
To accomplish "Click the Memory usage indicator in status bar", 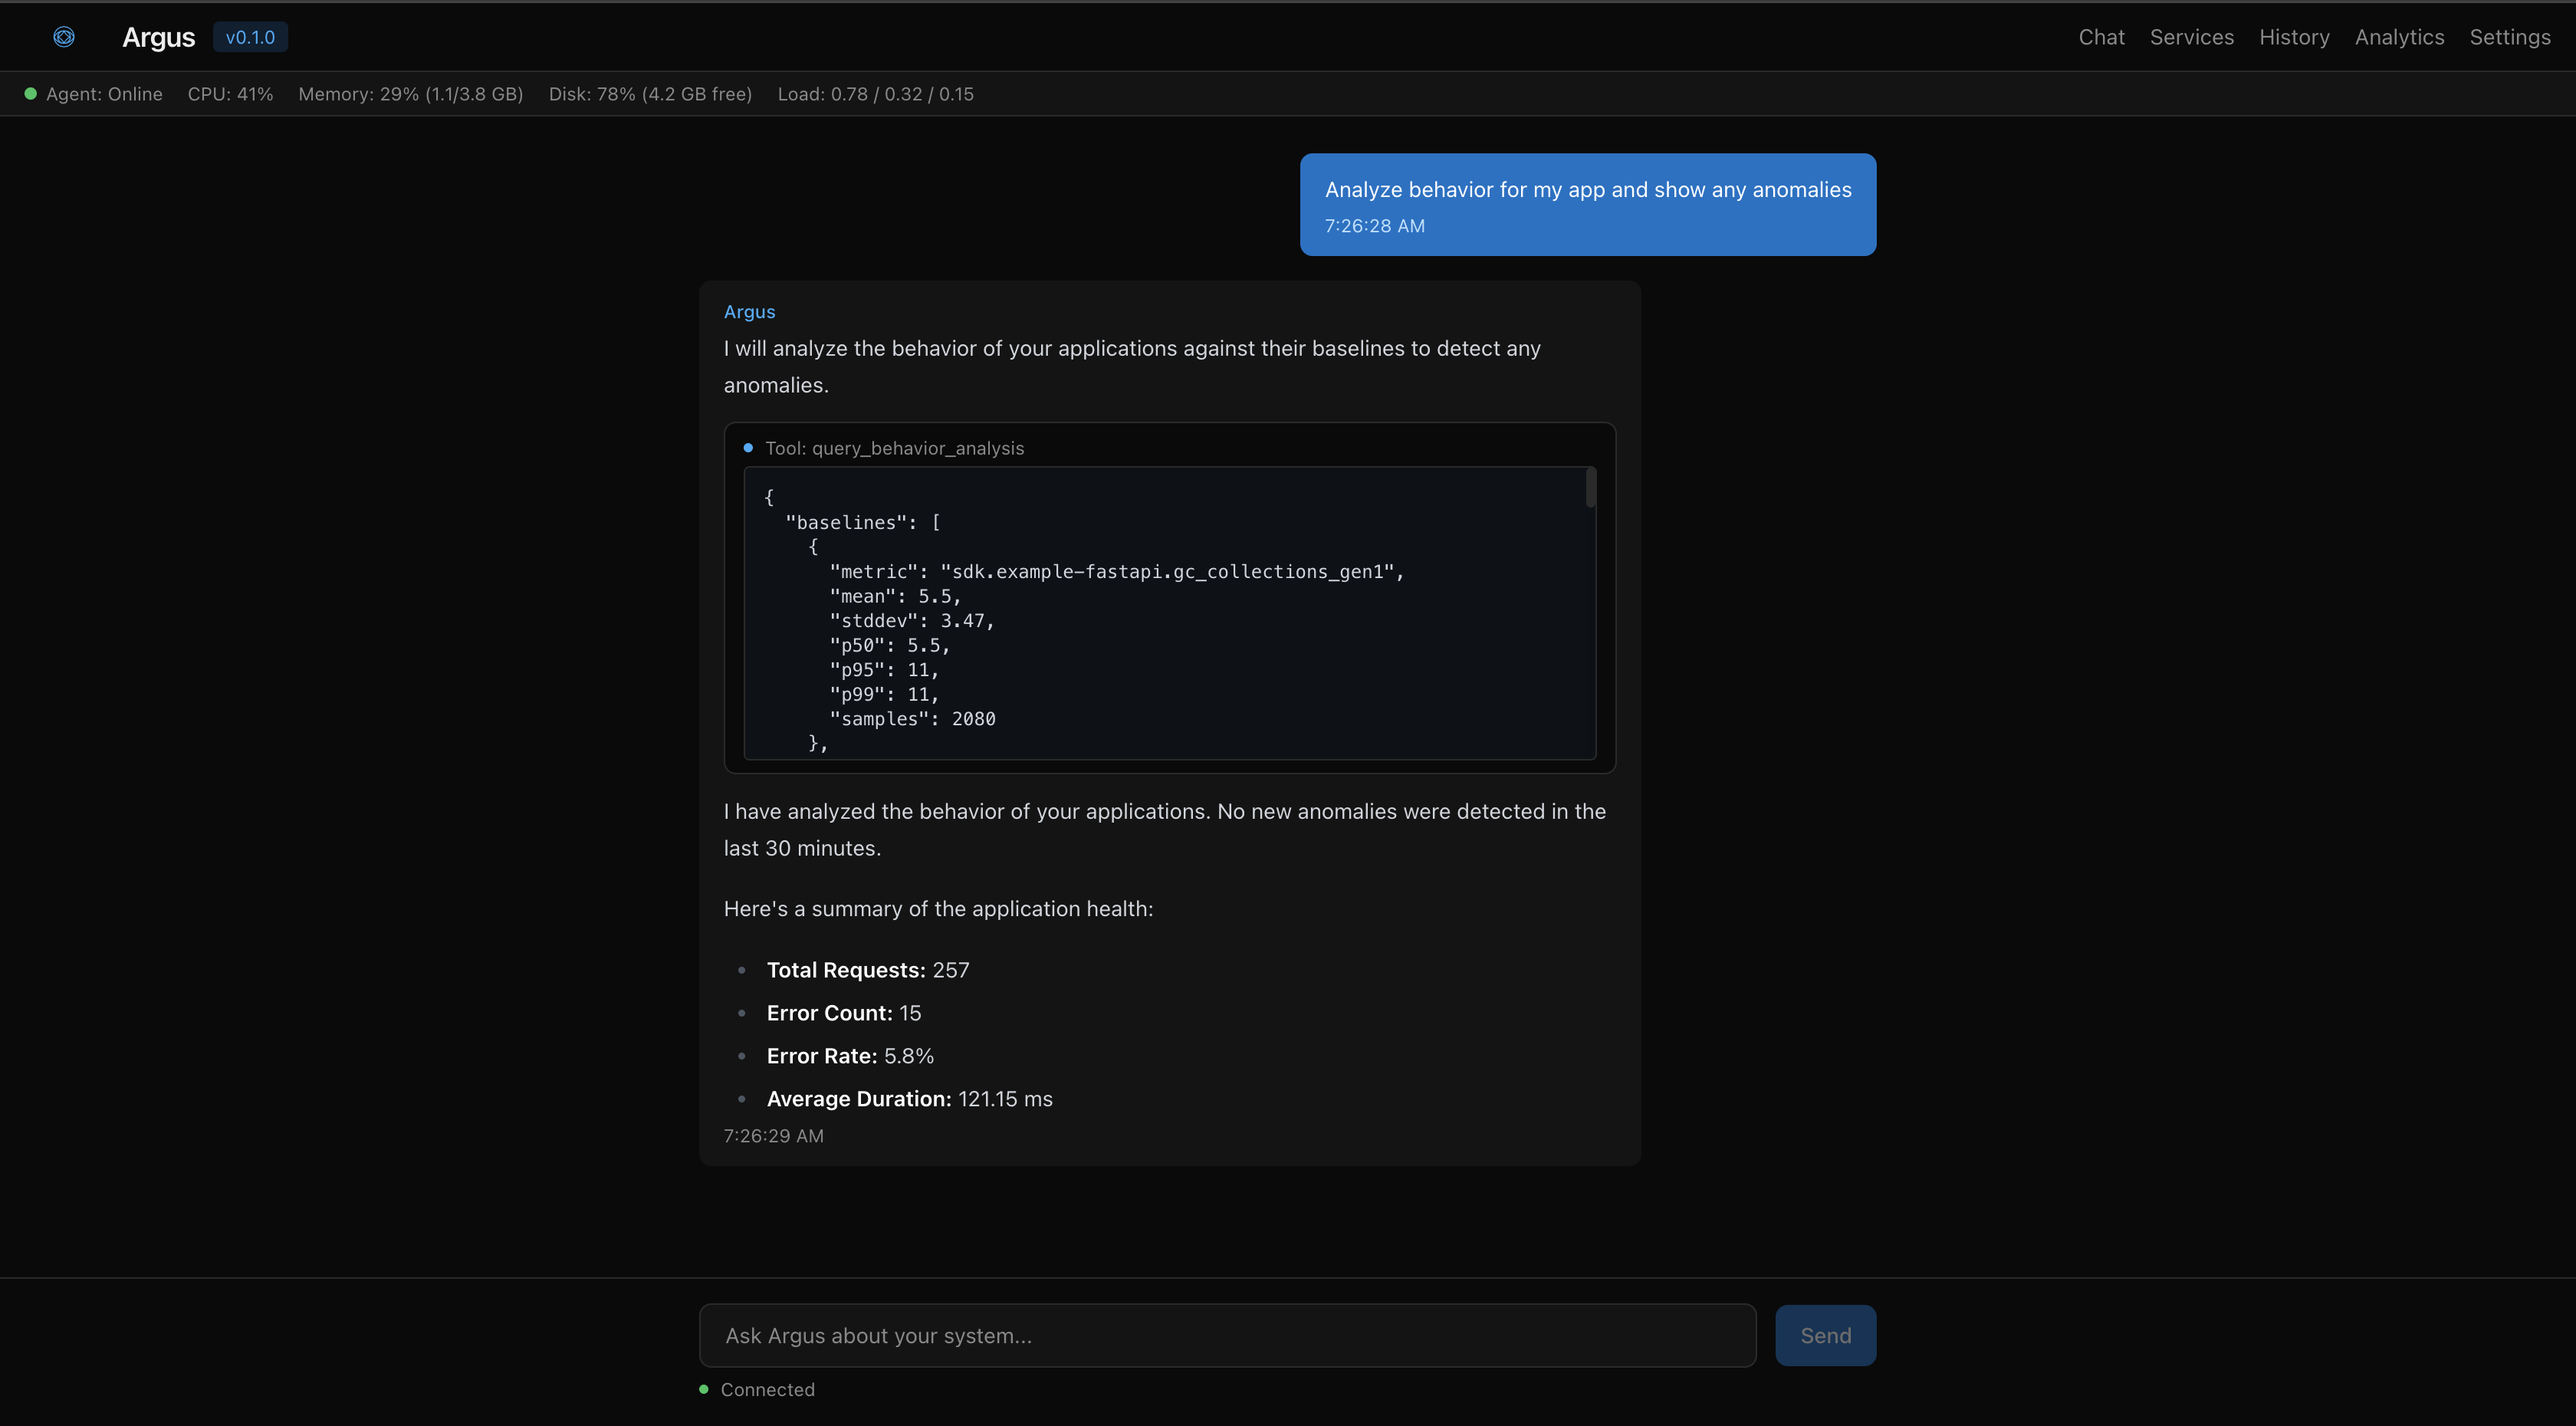I will [410, 94].
